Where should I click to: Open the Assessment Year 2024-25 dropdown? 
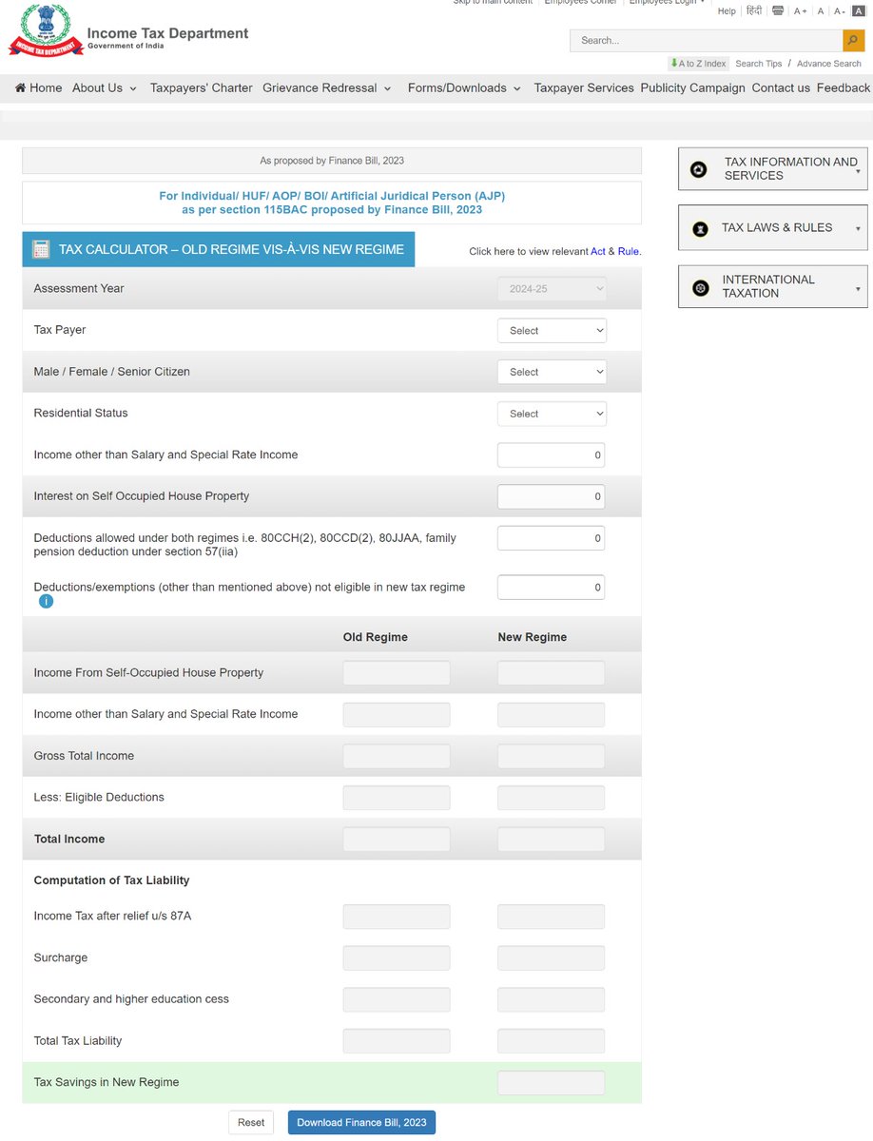(x=552, y=288)
